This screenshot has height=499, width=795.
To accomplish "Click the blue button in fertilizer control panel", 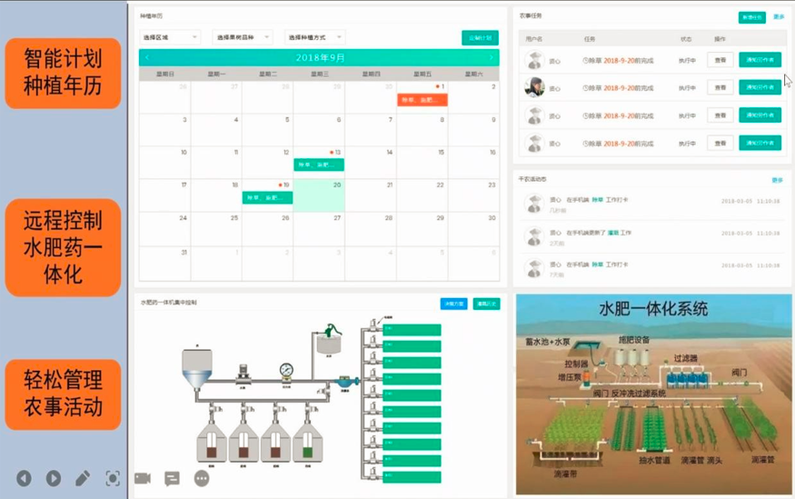I will click(x=453, y=304).
